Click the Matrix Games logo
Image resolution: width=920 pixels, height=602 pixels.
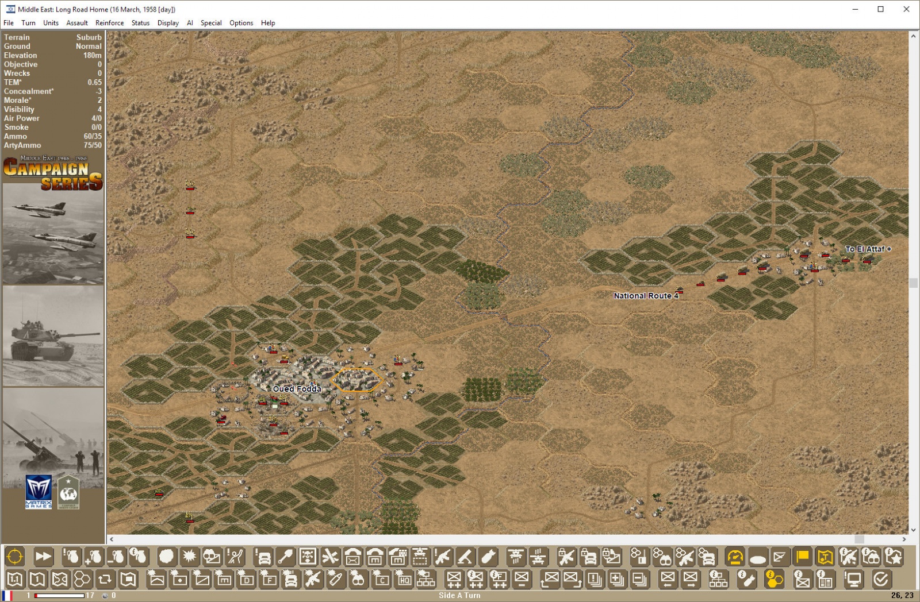(x=39, y=492)
